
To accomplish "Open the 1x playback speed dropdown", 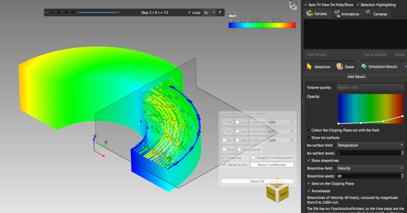I will tap(209, 12).
